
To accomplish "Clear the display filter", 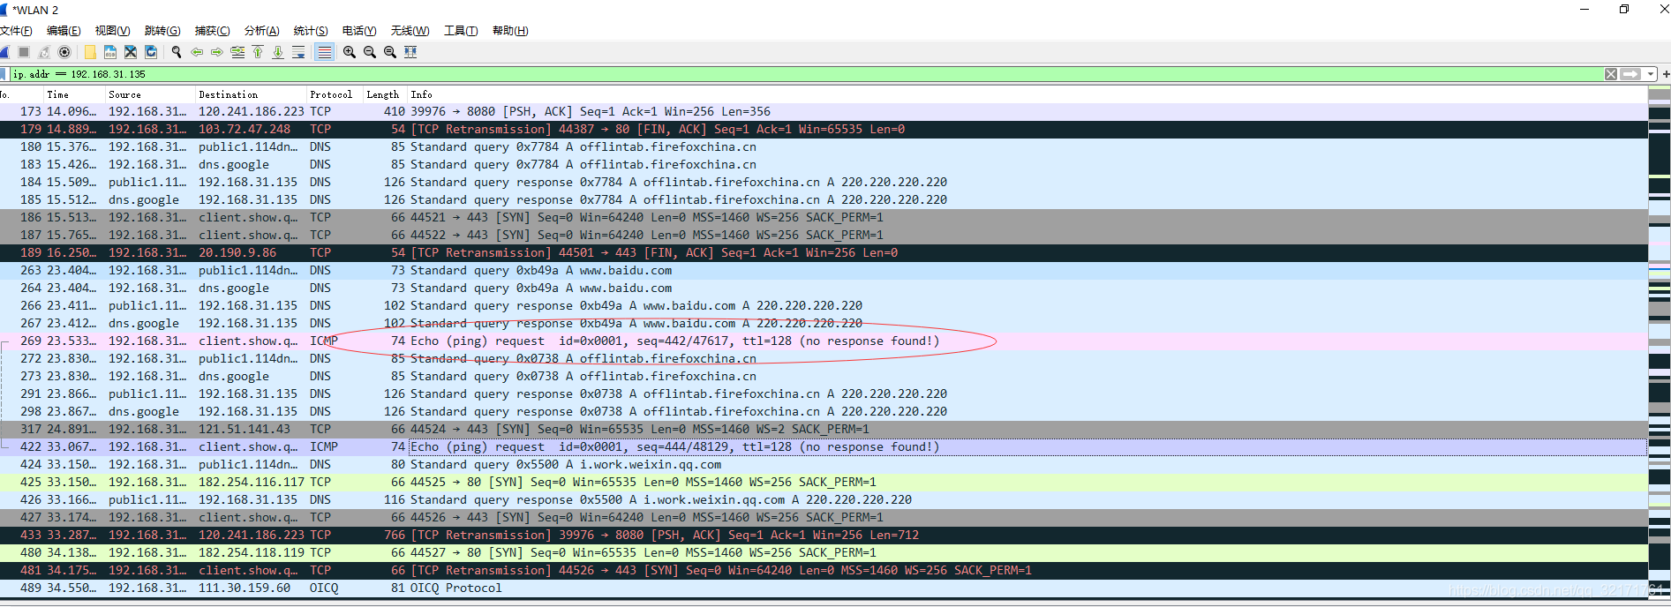I will tap(1611, 74).
